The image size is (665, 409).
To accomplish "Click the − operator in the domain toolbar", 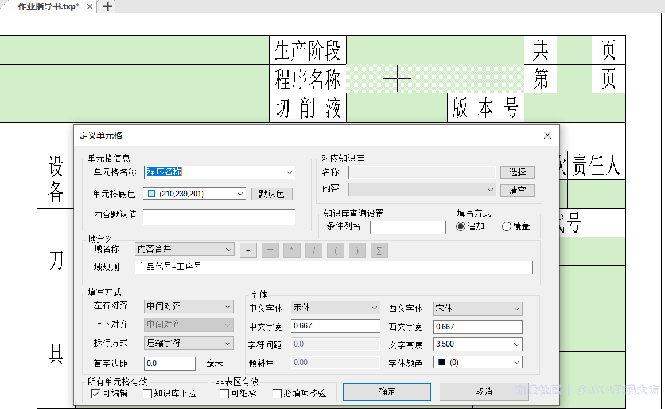I will click(270, 250).
